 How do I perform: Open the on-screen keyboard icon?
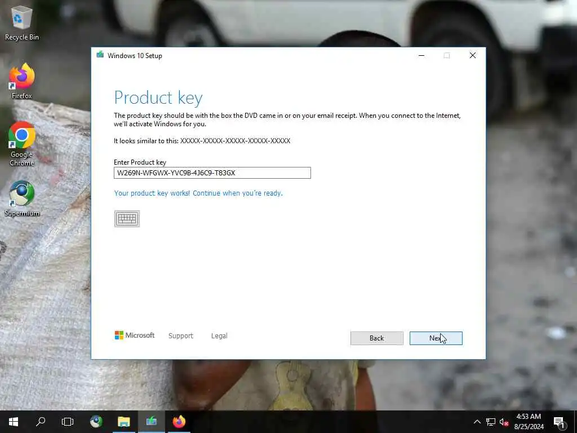click(x=127, y=219)
